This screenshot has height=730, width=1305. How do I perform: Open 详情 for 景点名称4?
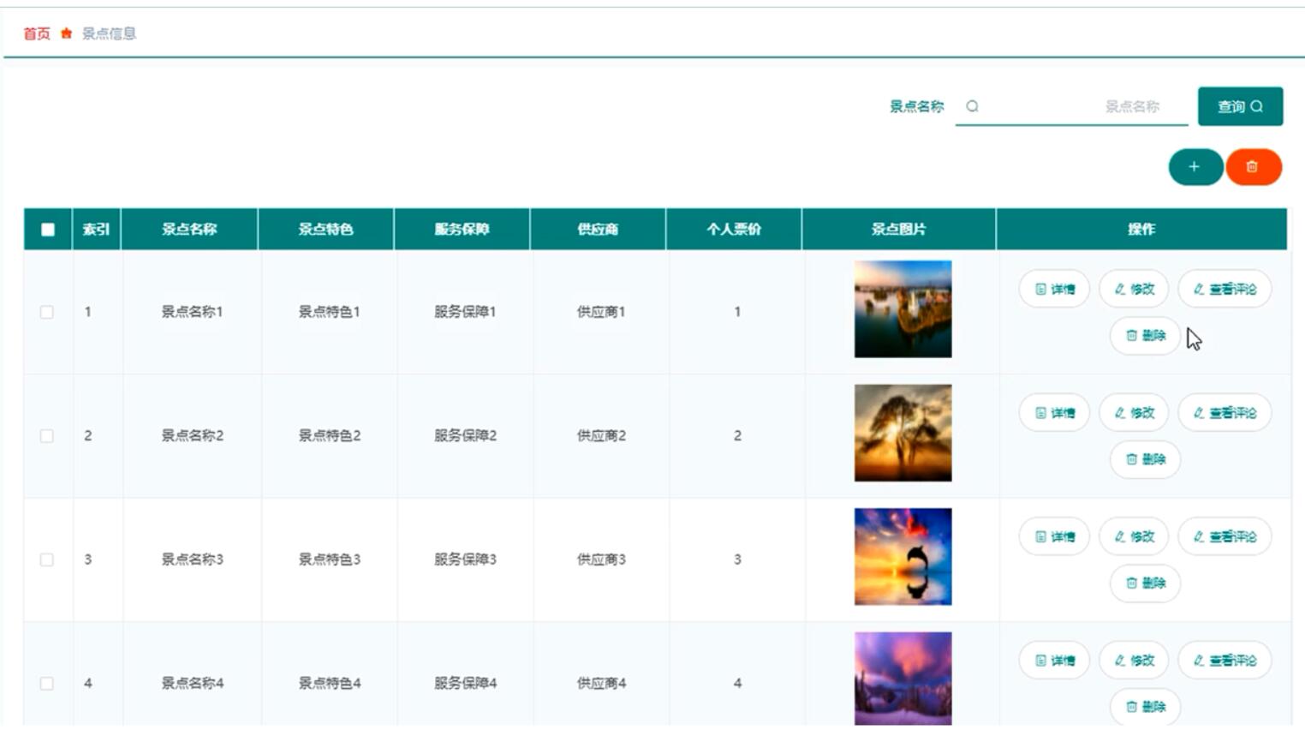[1054, 661]
